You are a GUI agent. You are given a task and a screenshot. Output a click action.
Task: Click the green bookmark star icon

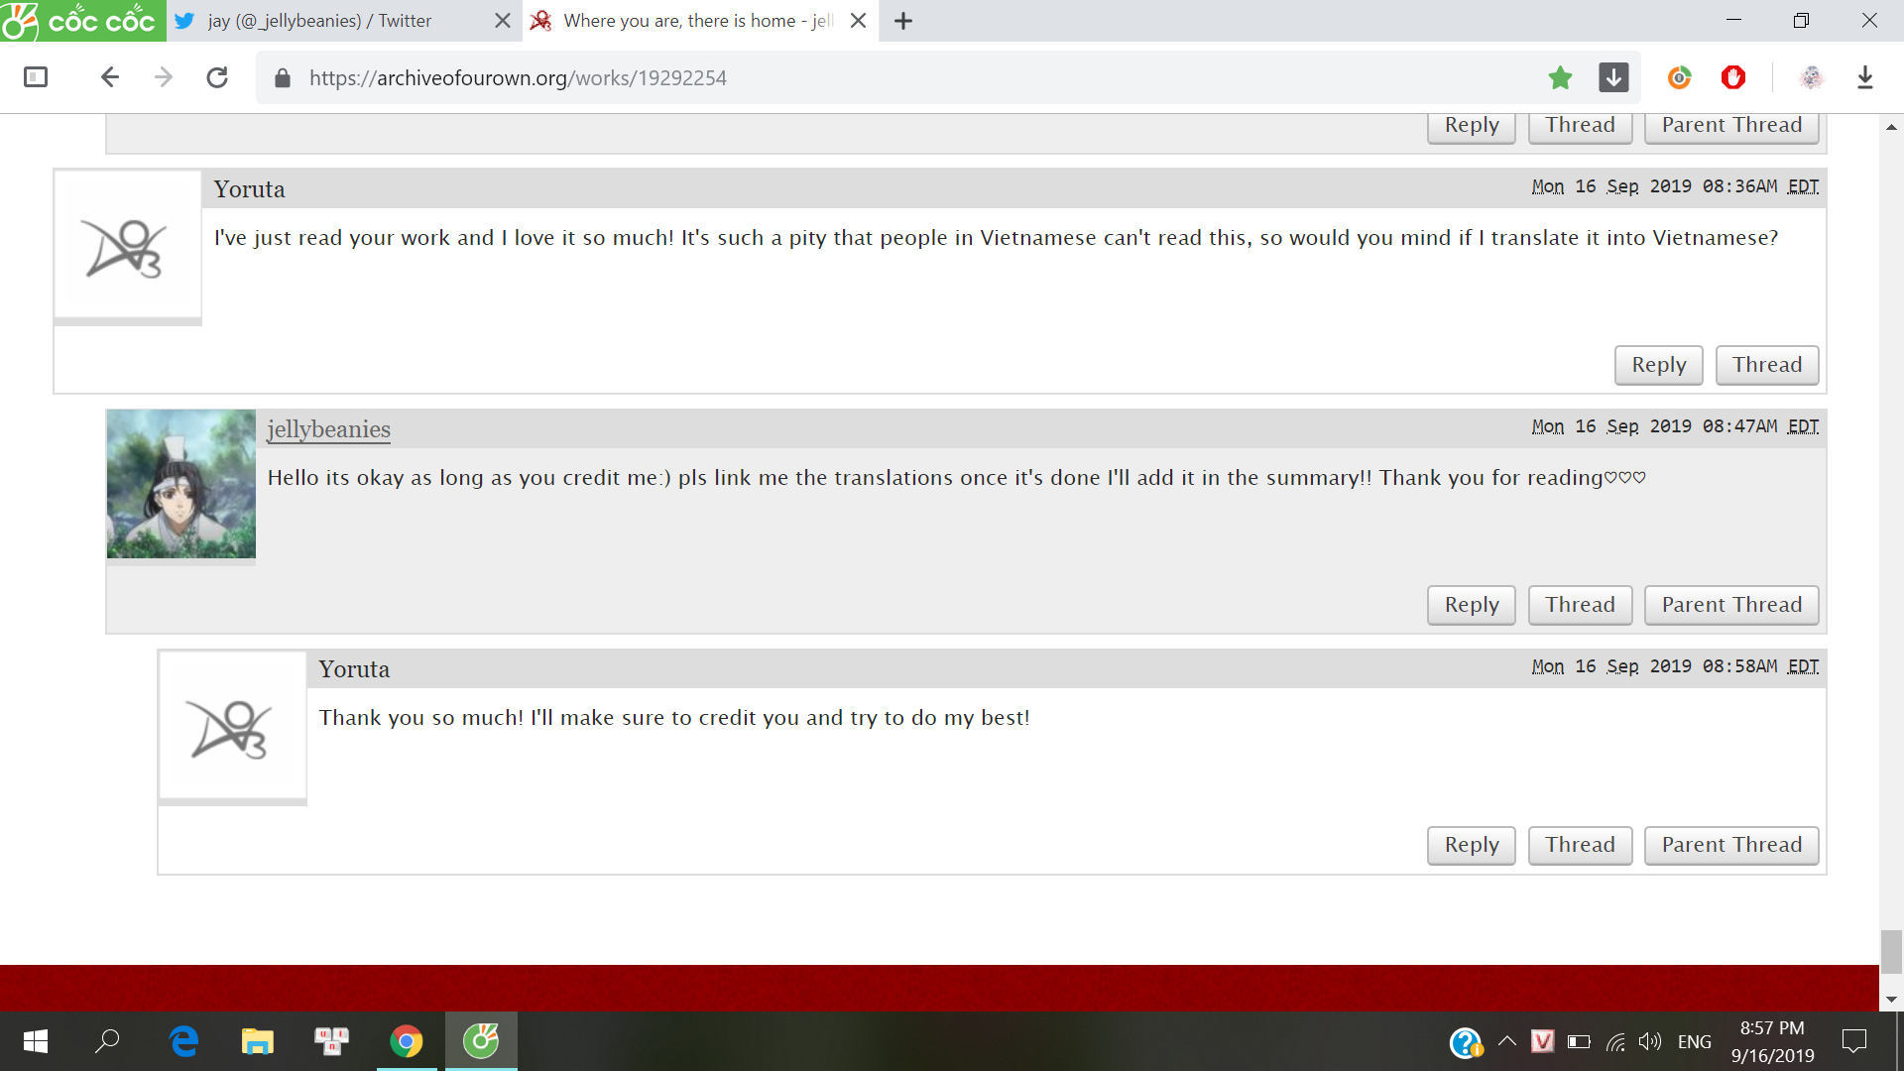[1560, 77]
